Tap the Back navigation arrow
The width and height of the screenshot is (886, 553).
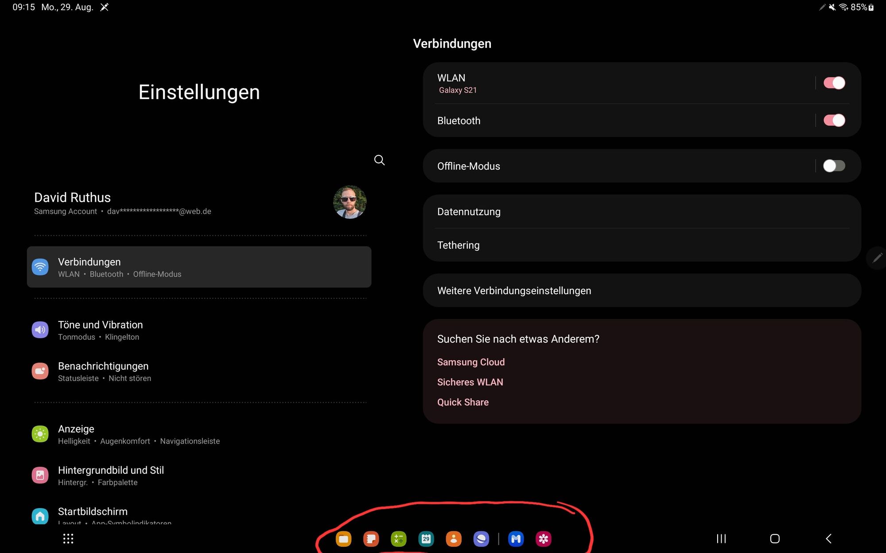828,539
